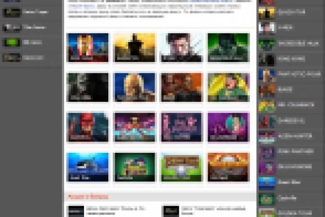Open the purple game with teal-haired character in grid

tap(228, 127)
